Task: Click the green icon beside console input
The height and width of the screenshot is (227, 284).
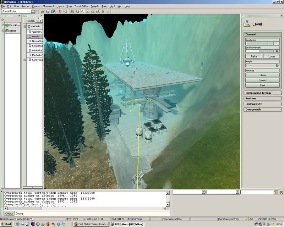Action: (x=276, y=192)
